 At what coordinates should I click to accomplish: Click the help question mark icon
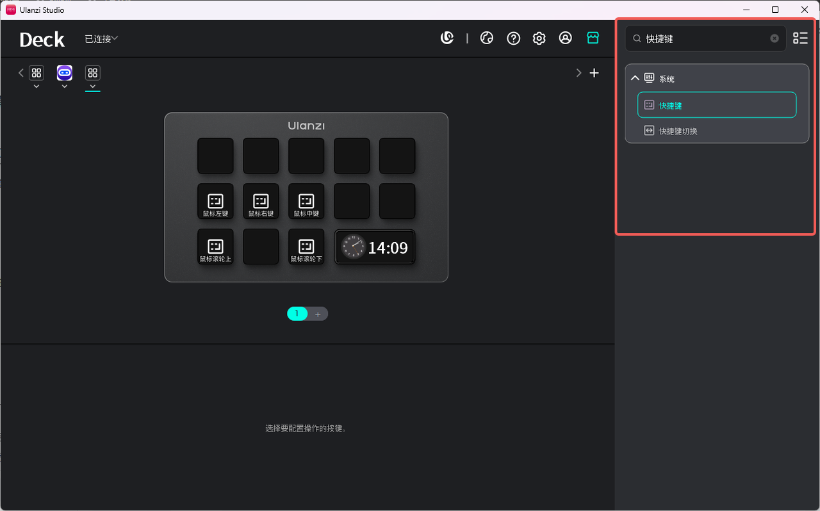pos(513,38)
